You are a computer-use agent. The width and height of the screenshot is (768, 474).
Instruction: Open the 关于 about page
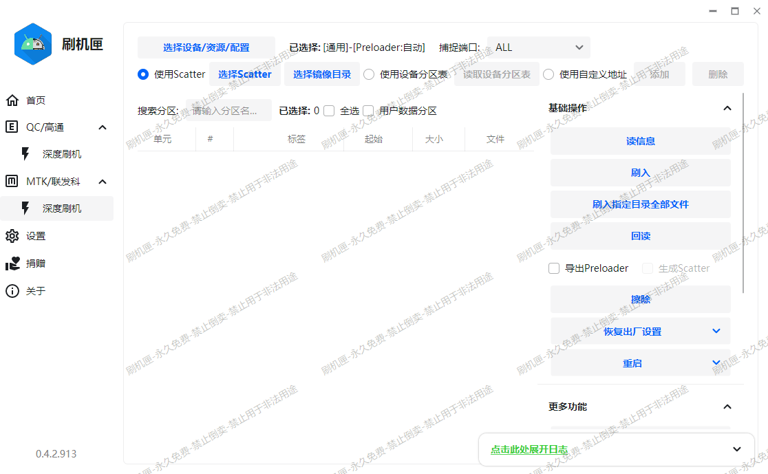(38, 291)
